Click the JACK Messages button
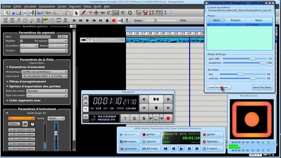Screen dimensions: 281x158 [129, 141]
